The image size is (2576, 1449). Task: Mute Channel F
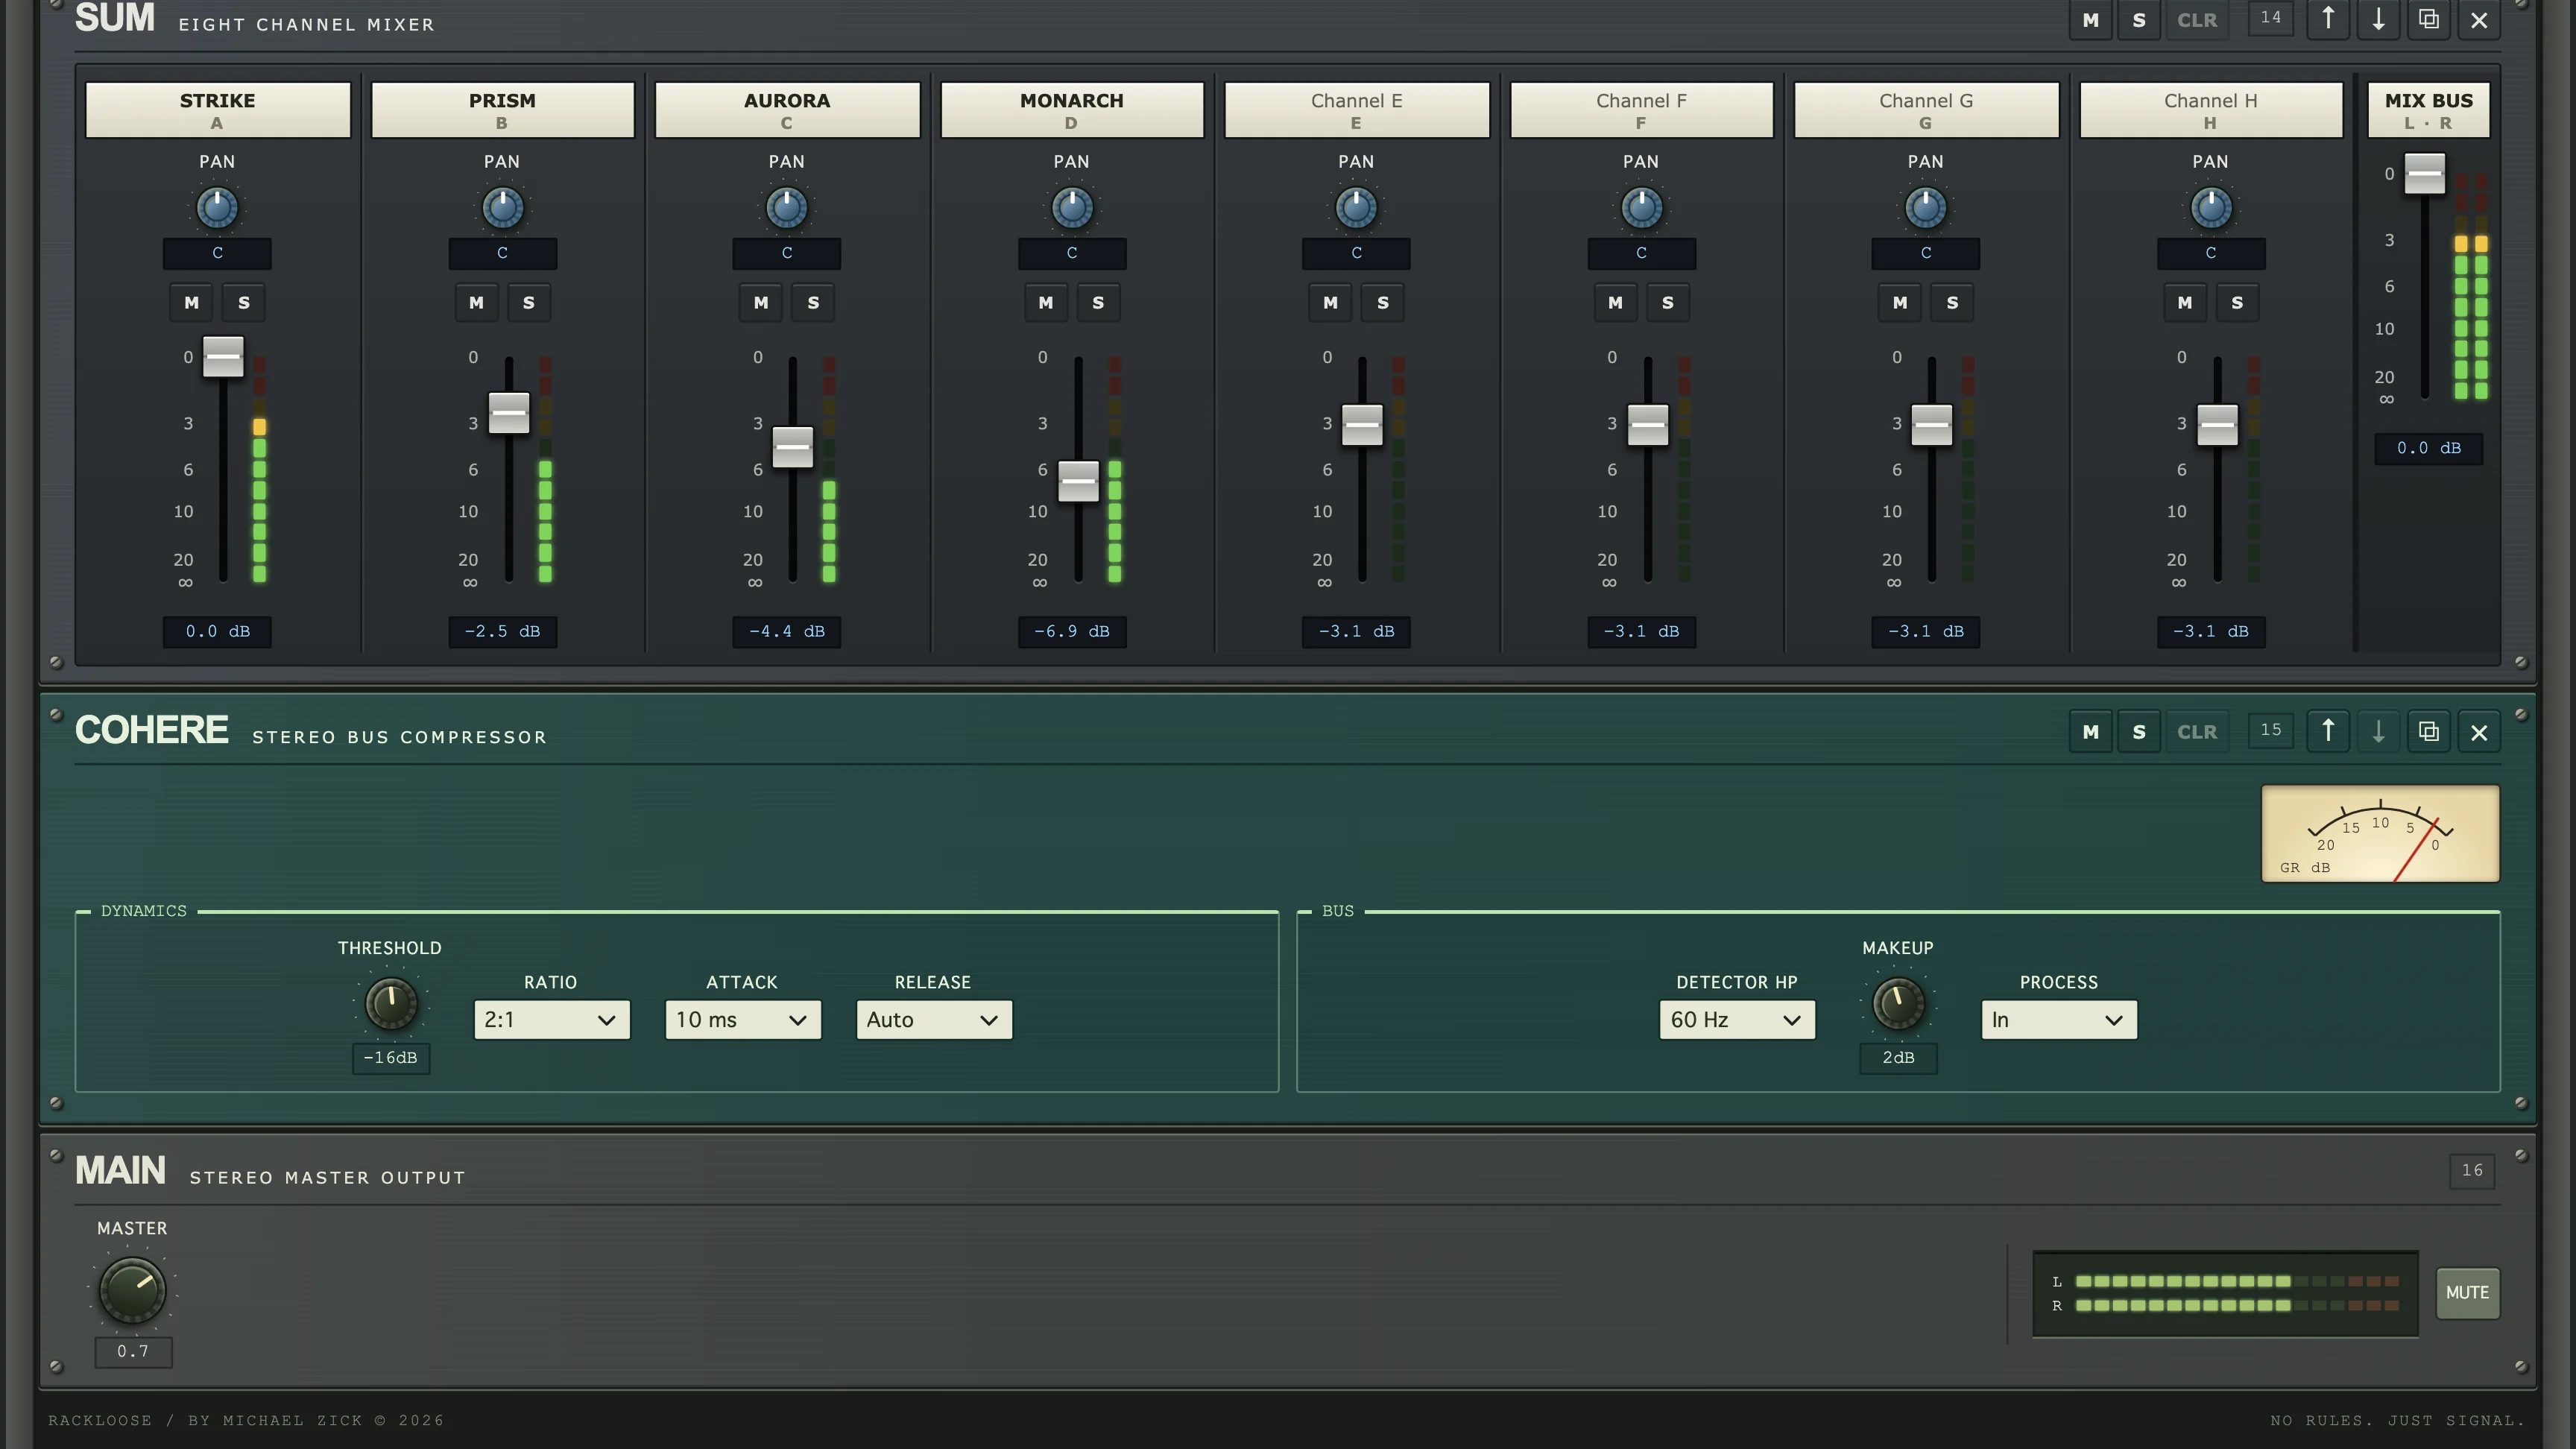point(1615,303)
